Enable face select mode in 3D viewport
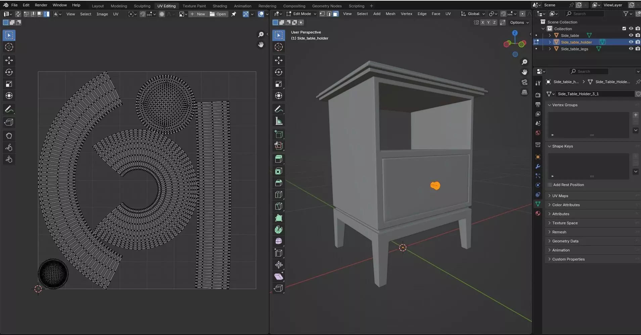This screenshot has width=641, height=335. pos(336,14)
